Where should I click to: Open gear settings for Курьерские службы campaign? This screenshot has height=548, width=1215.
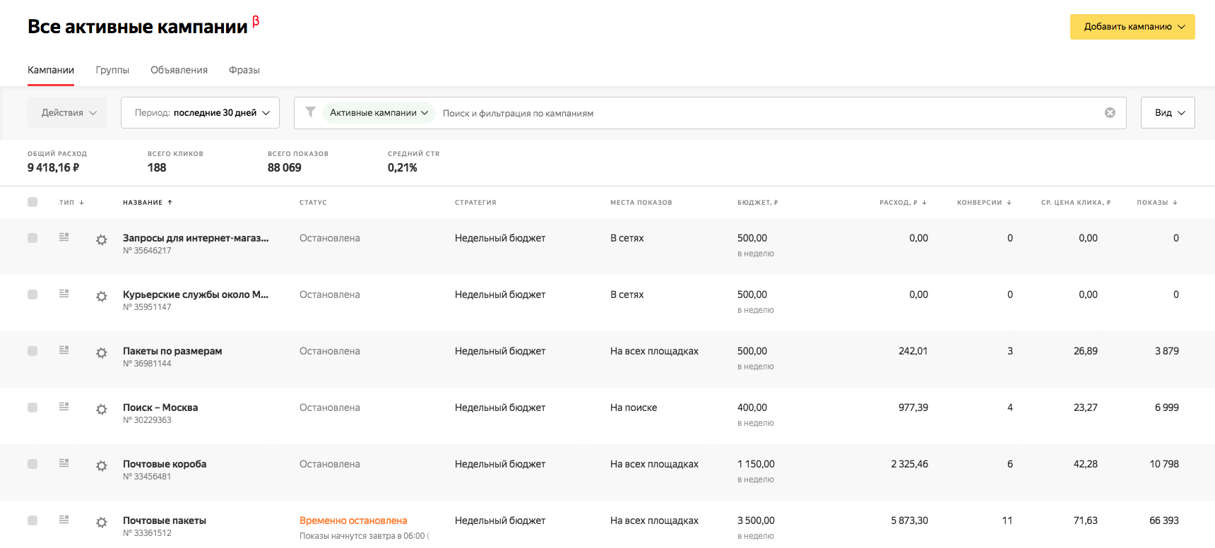point(102,296)
